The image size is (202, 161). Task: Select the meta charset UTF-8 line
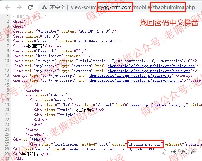pyautogui.click(x=36, y=36)
